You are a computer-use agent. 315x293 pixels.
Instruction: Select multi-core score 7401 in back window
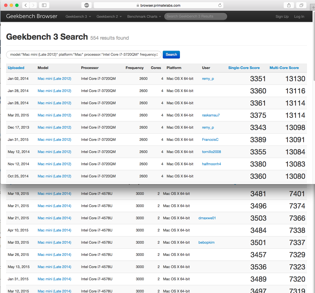297,194
